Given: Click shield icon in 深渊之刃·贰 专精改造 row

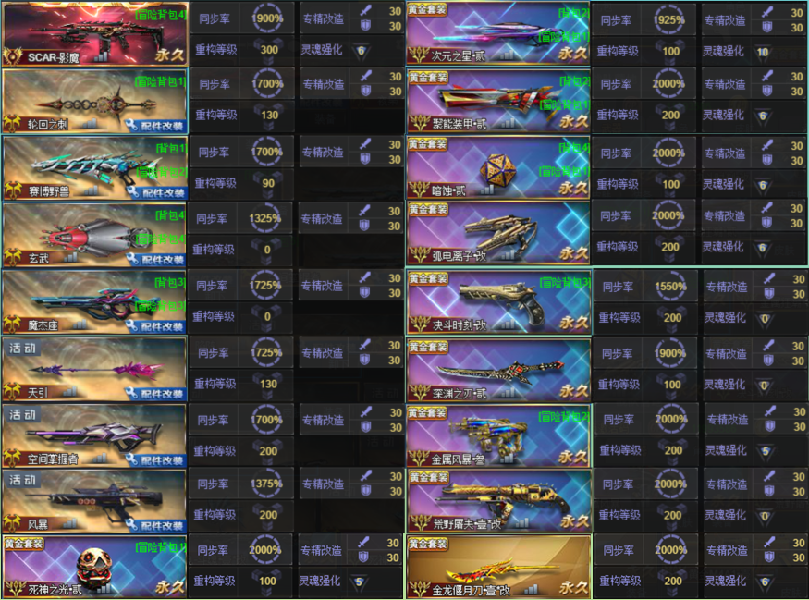Looking at the screenshot, I should click(768, 361).
